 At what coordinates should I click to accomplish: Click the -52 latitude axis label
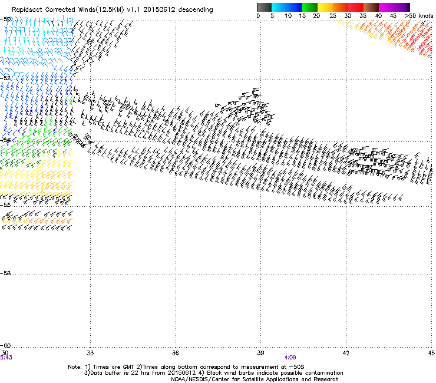pyautogui.click(x=5, y=78)
